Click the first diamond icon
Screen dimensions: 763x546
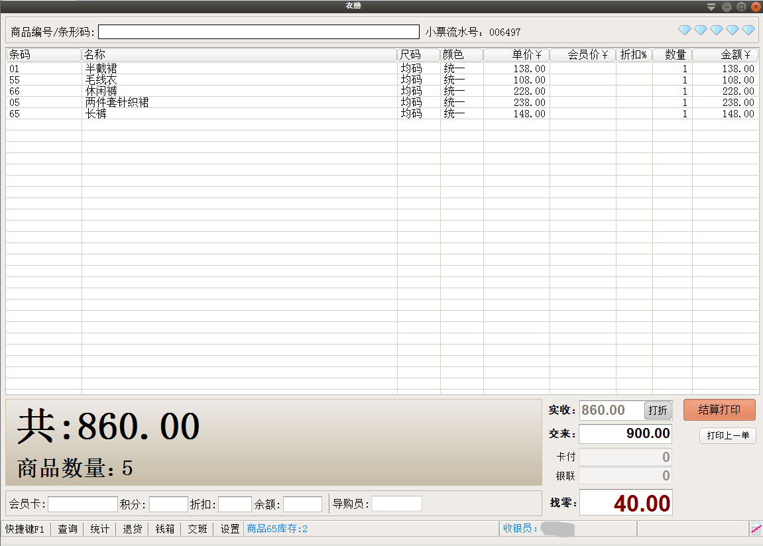click(x=685, y=30)
